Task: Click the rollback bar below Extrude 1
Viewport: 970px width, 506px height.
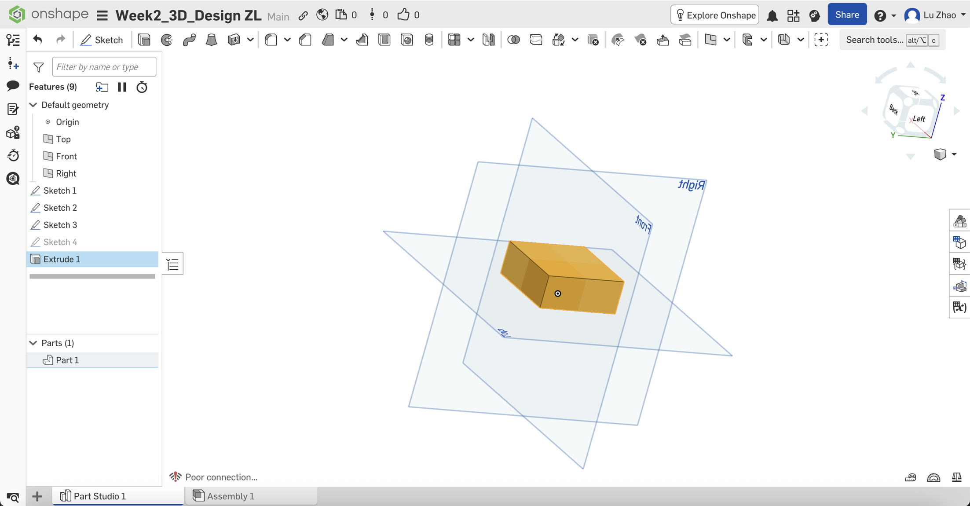Action: coord(92,276)
